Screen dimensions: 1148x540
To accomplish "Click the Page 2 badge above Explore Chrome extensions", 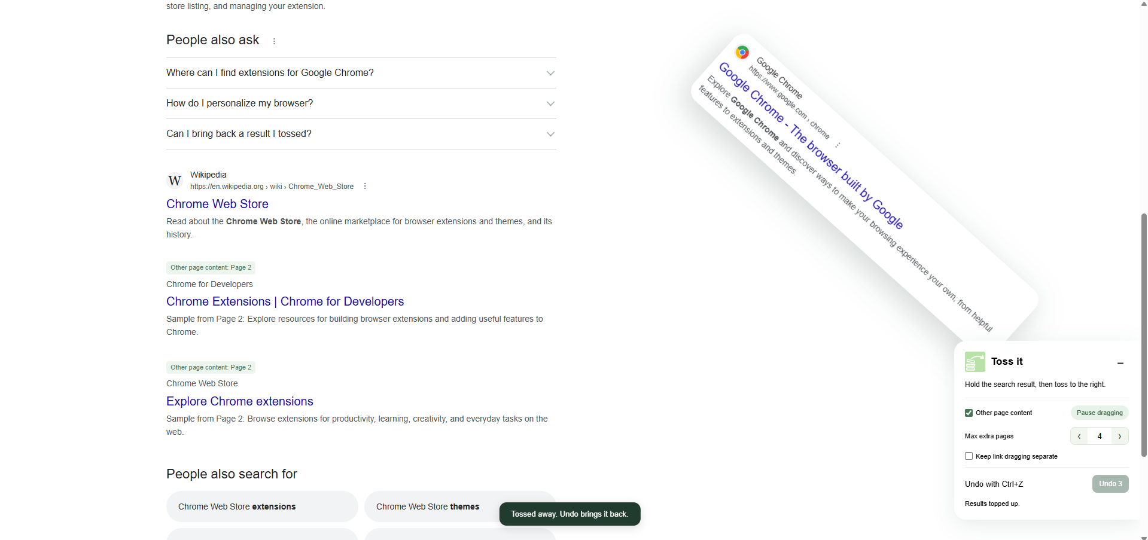I will (x=211, y=367).
